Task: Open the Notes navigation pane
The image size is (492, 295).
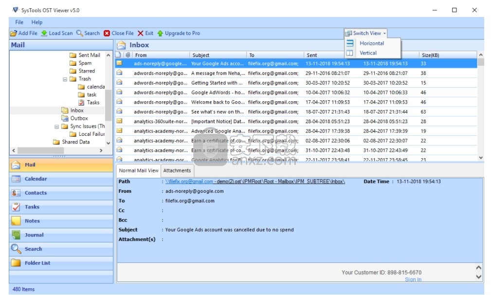Action: click(x=61, y=221)
